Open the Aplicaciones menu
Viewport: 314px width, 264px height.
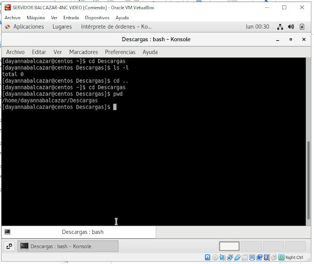click(29, 27)
